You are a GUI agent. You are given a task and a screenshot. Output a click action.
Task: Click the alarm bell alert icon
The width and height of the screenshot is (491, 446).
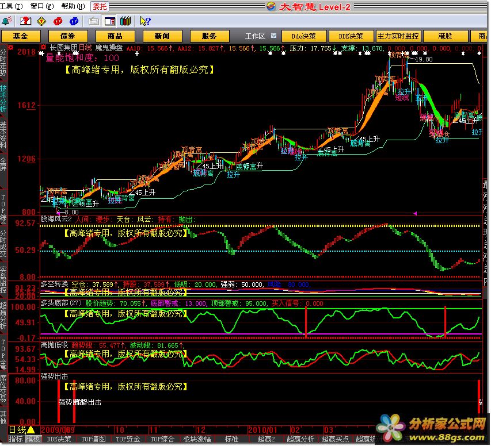6,21
